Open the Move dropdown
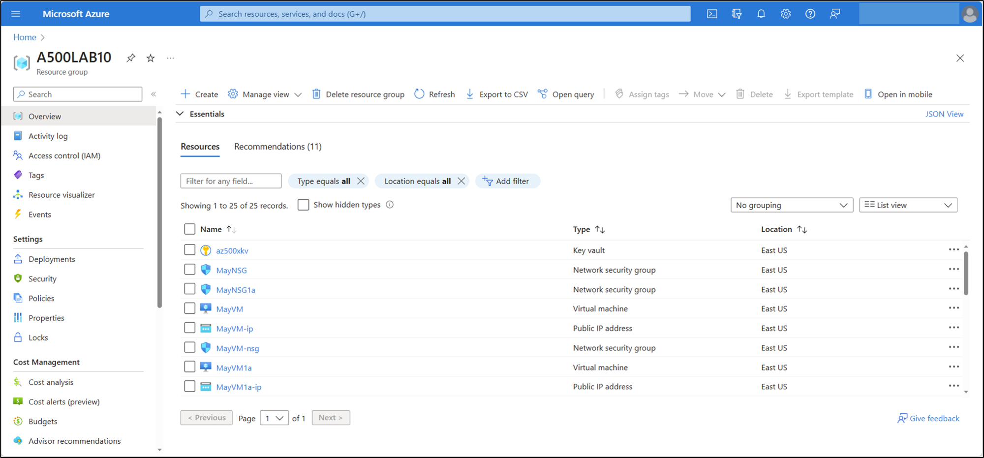Screen dimensions: 984x458 pyautogui.click(x=702, y=94)
